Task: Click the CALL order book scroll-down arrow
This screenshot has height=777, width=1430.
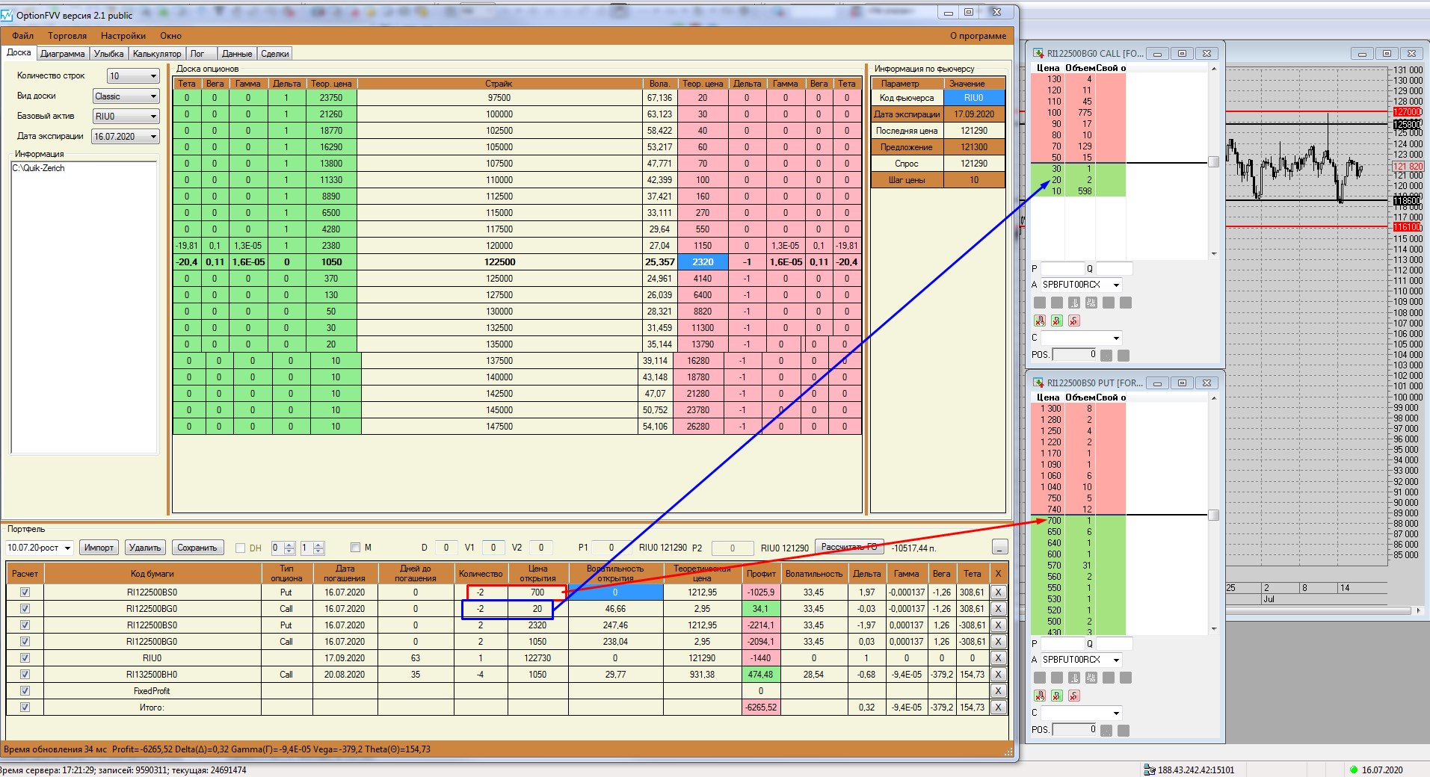Action: point(1213,254)
